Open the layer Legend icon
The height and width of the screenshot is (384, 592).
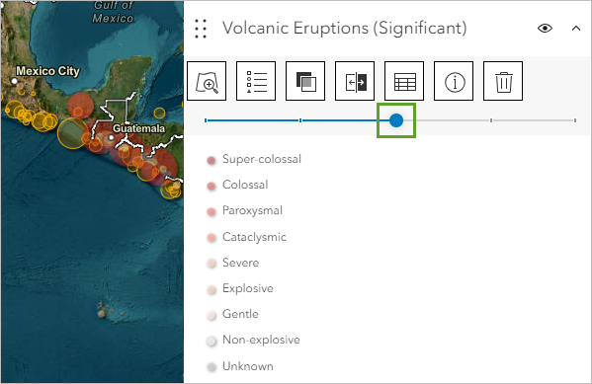[x=256, y=81]
